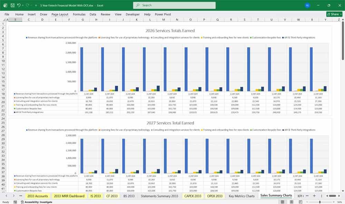Open the File menu

[7, 14]
